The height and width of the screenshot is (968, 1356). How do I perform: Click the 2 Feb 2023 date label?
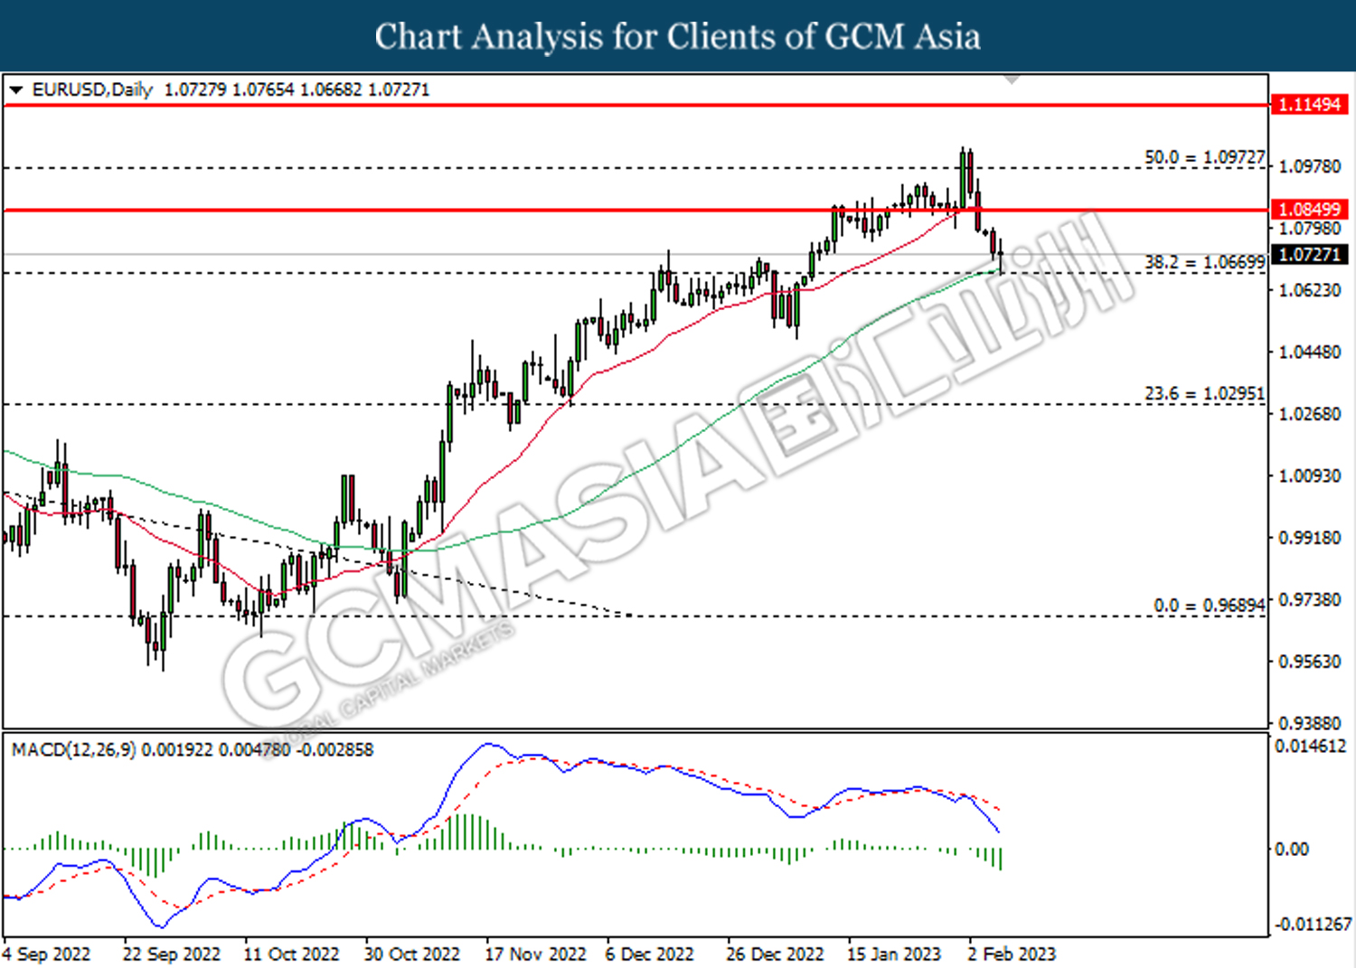[x=1011, y=954]
